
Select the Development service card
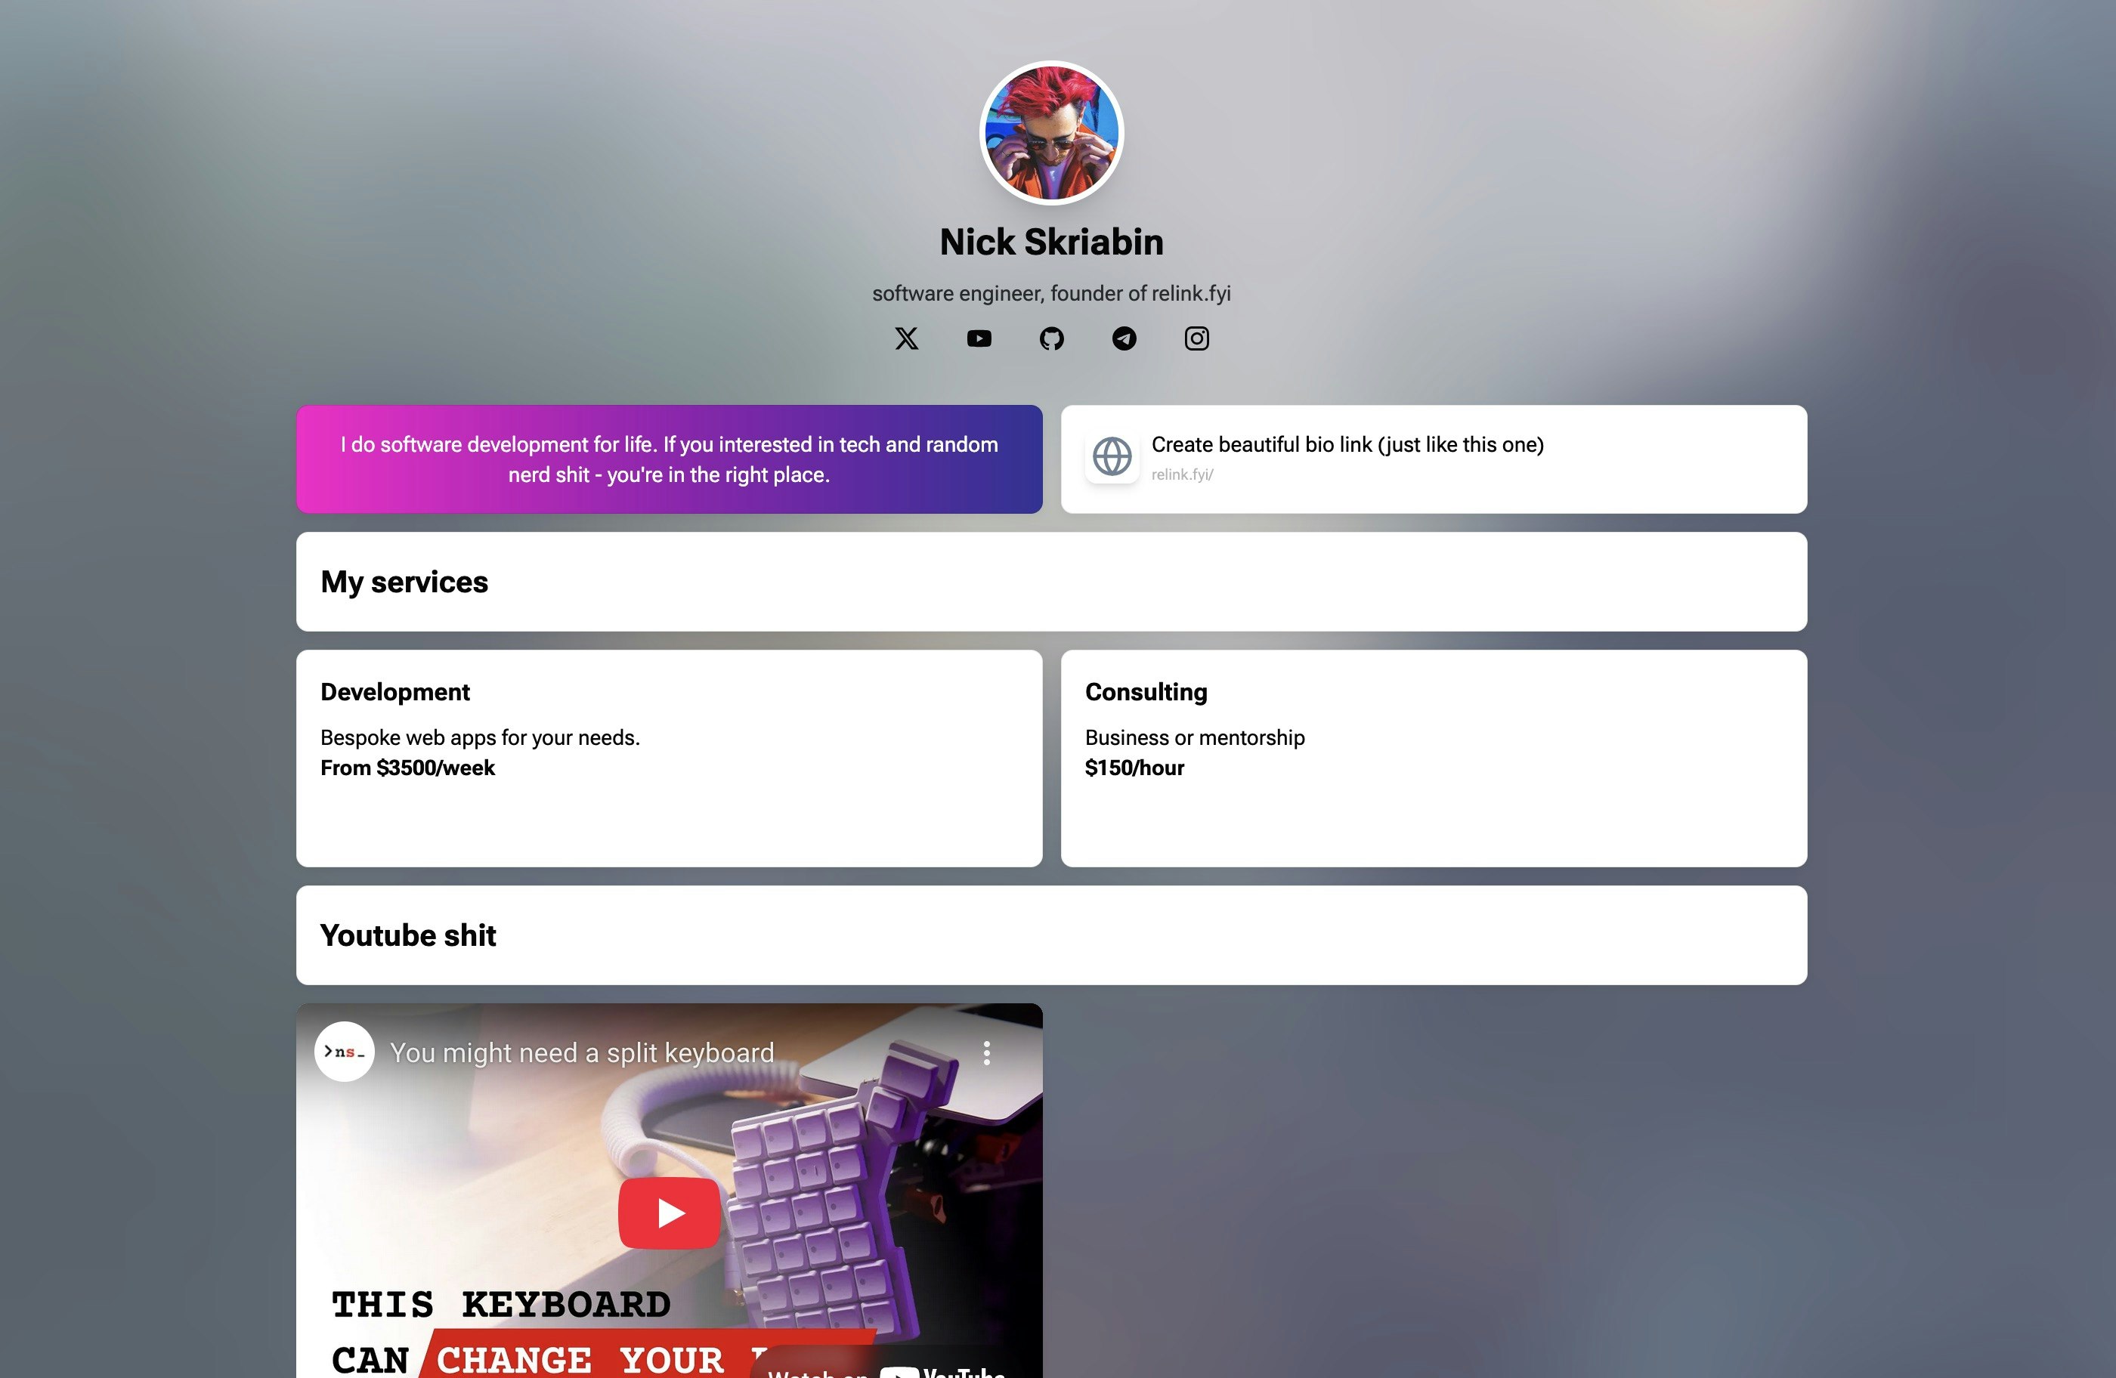(670, 759)
